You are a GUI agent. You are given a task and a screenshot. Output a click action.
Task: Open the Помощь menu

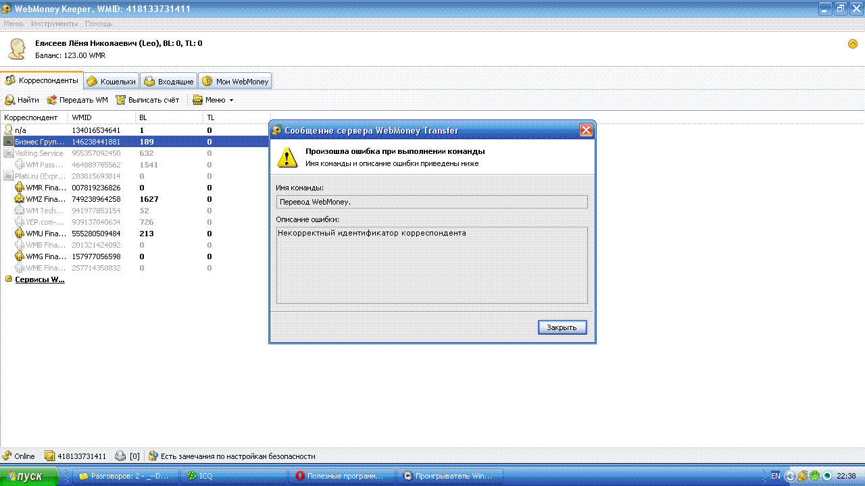click(x=99, y=24)
